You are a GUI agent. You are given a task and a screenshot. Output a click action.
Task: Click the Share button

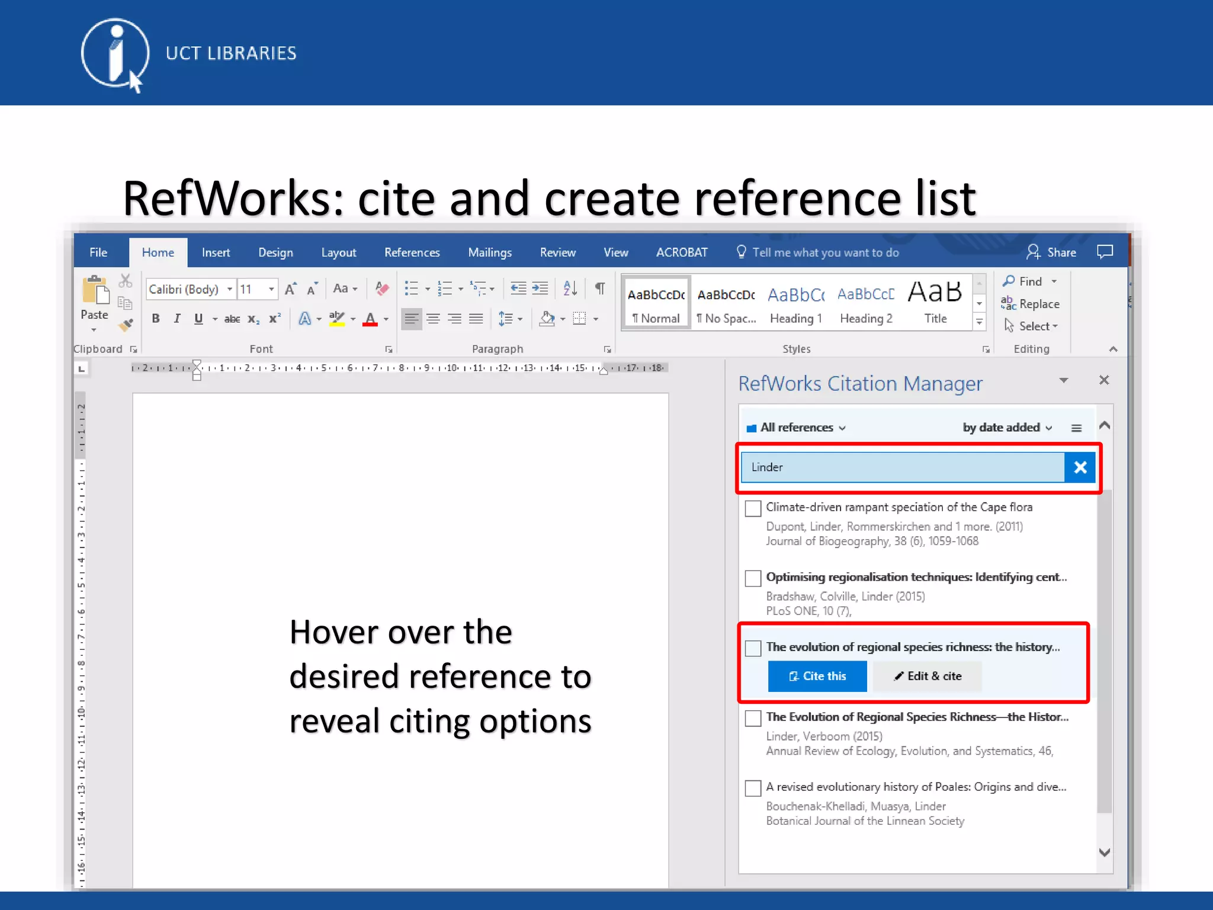point(1052,252)
